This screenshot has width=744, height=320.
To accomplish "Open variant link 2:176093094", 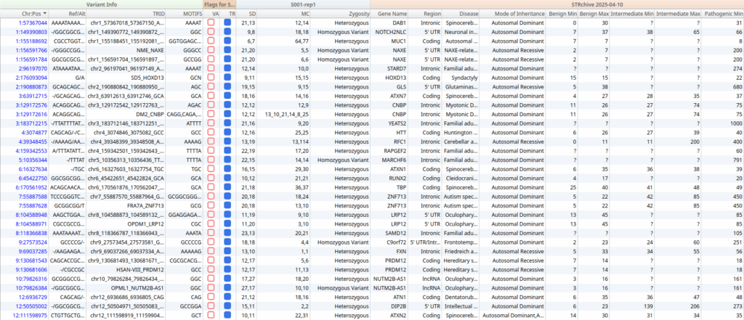I will (x=31, y=78).
